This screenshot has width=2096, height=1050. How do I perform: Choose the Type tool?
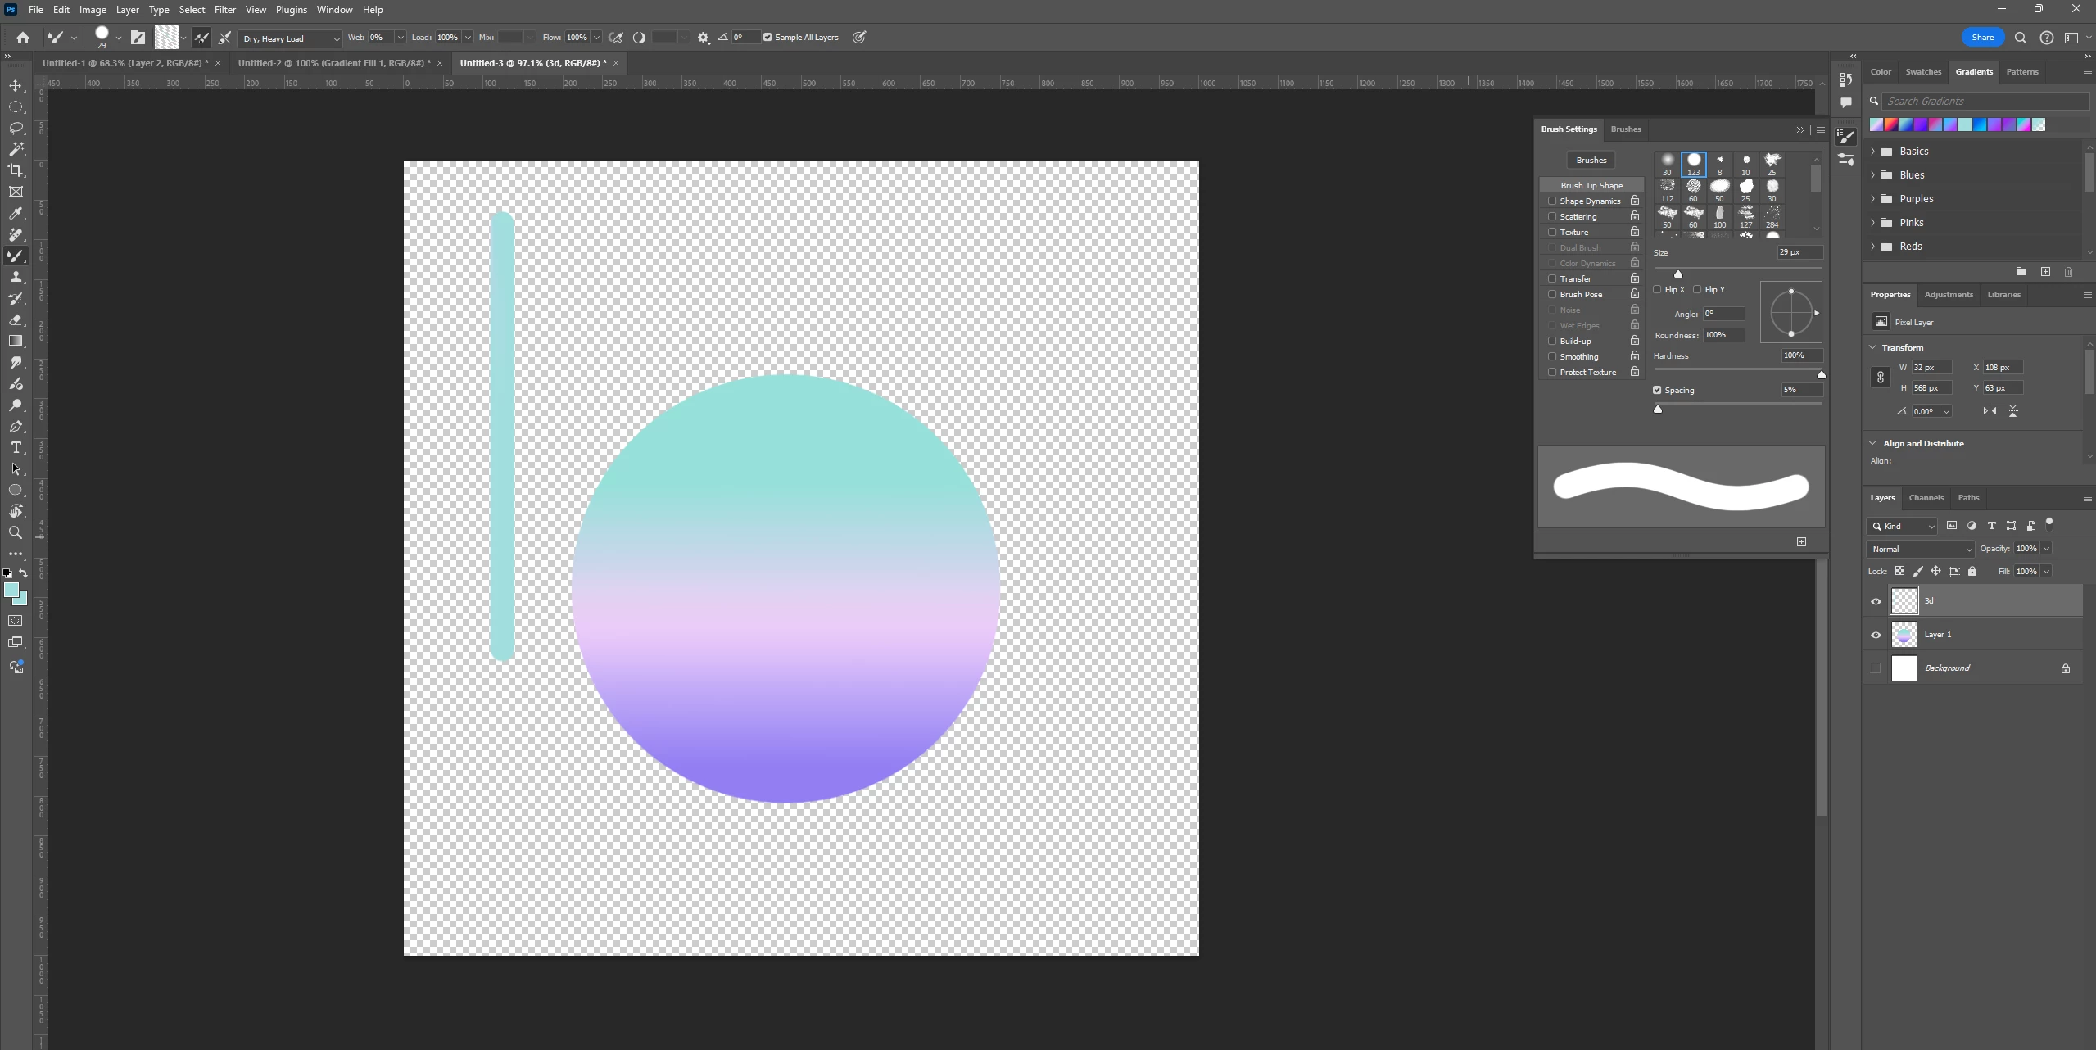click(x=16, y=448)
